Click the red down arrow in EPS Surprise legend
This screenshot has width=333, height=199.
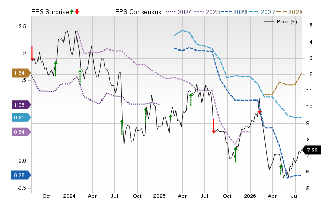coord(77,11)
